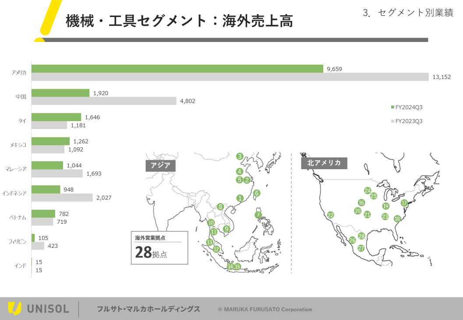Click the gray FY2023Q3 legend swatch
The image size is (463, 320).
click(x=392, y=121)
